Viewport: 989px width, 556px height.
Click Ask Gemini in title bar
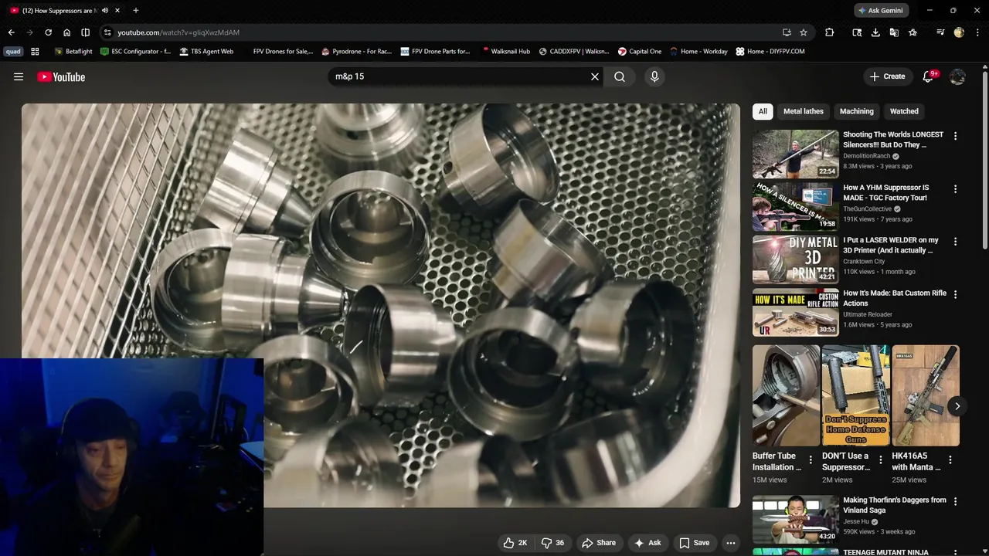click(882, 10)
